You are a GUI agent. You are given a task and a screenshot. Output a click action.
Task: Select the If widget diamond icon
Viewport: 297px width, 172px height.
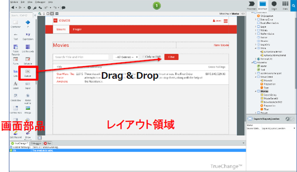coord(28,22)
